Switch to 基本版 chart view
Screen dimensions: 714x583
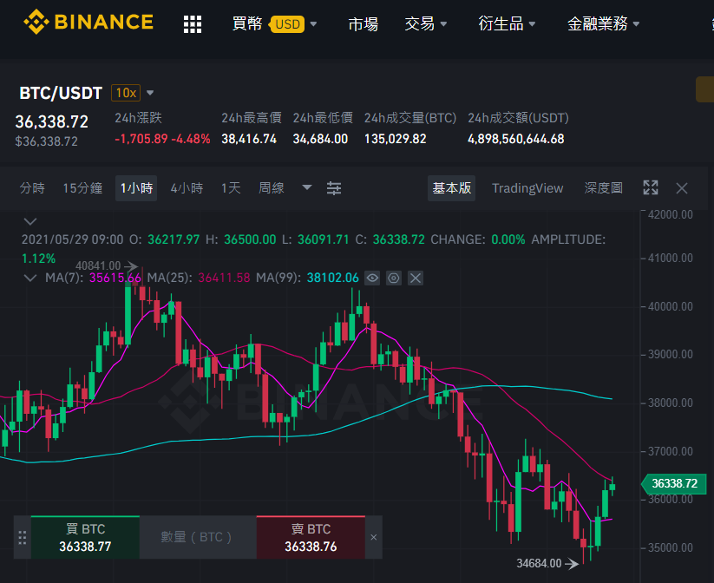[x=451, y=188]
